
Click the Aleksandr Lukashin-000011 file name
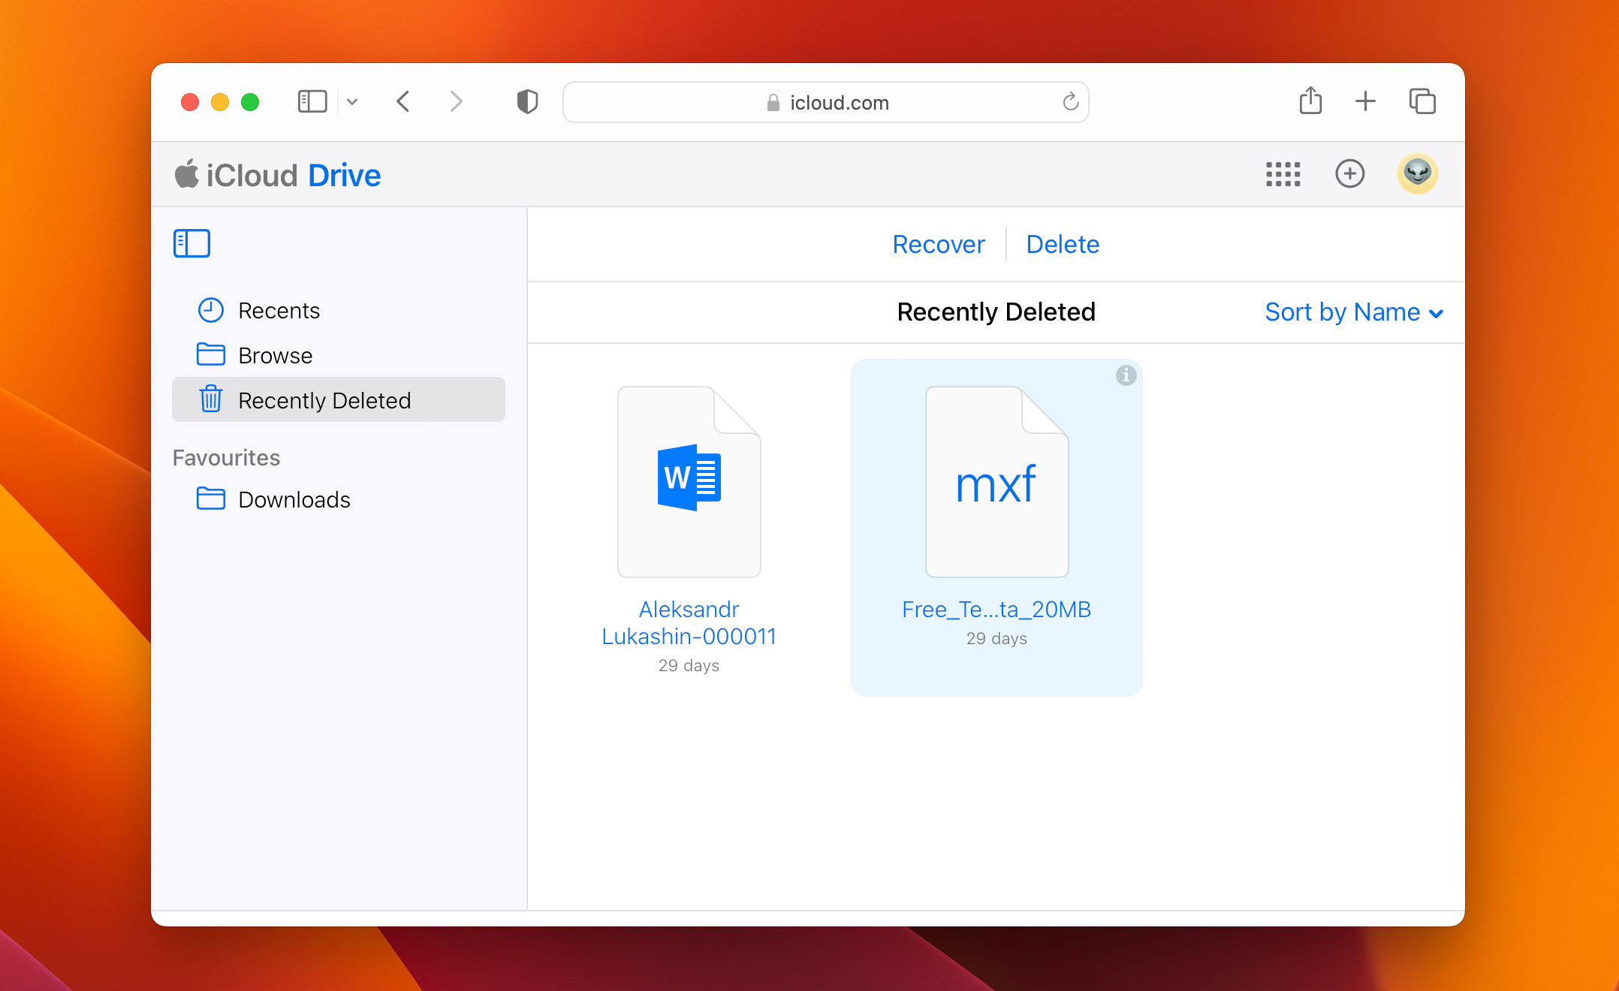[689, 622]
